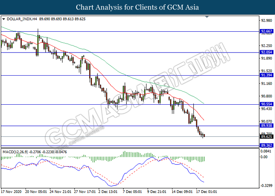
Task: Select the 89.938 level price tag
Action: tap(266, 126)
